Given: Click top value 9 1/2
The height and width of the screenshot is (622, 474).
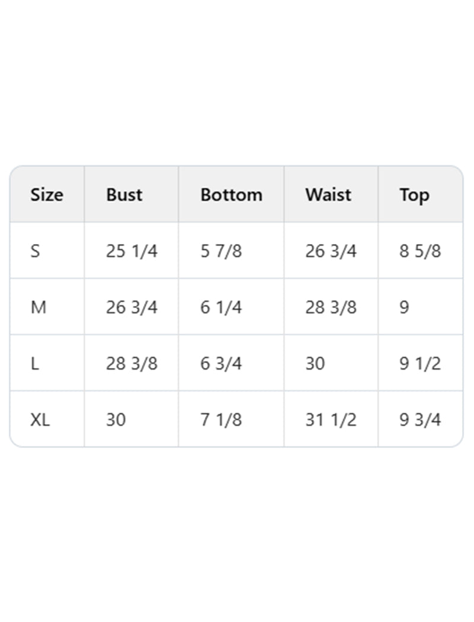Looking at the screenshot, I should pyautogui.click(x=420, y=364).
